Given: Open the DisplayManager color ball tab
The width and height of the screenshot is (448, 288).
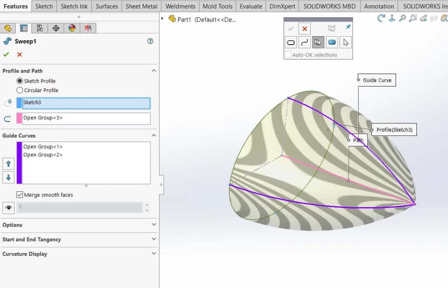Looking at the screenshot, I should pyautogui.click(x=72, y=28).
